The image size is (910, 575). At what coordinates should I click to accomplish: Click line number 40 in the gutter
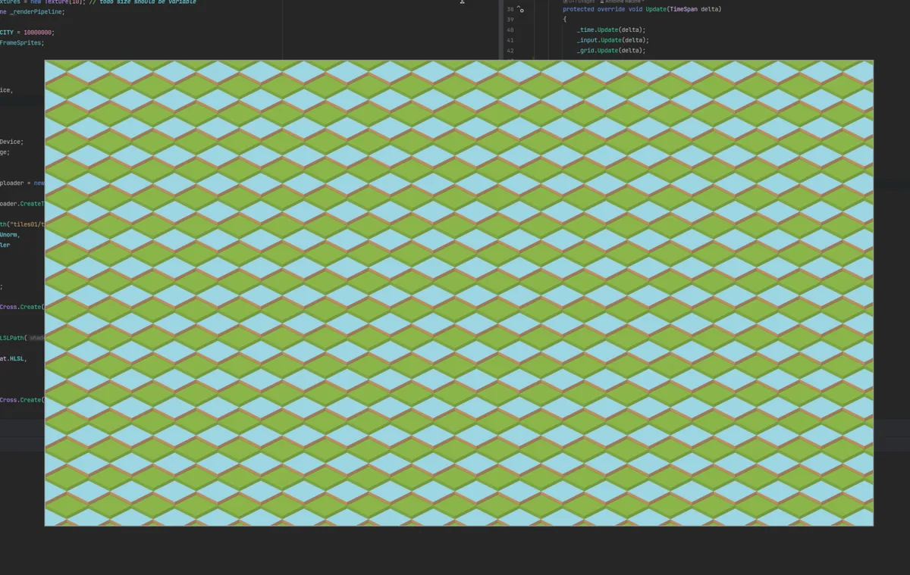pyautogui.click(x=510, y=30)
